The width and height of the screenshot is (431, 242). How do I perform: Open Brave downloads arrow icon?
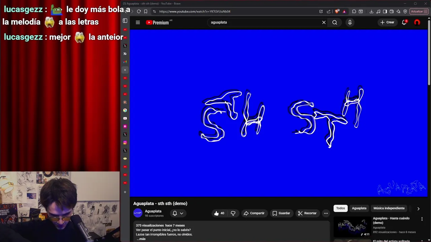pos(371,11)
